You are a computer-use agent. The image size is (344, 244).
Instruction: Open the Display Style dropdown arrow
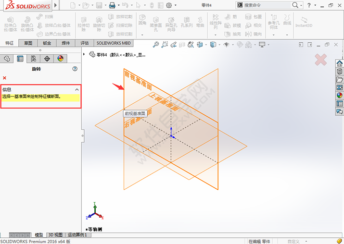click(x=219, y=45)
